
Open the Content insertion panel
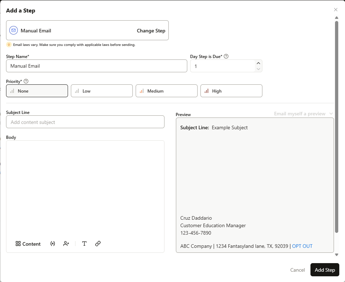[28, 244]
